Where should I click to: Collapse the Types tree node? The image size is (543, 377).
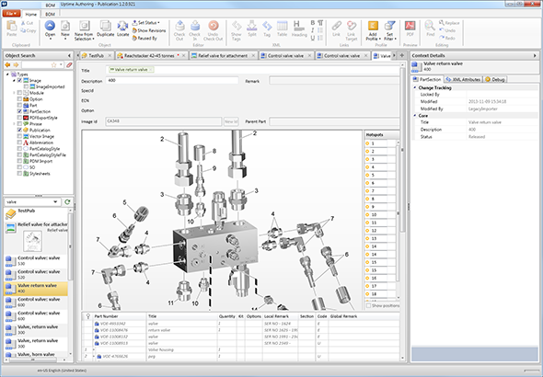coord(7,74)
